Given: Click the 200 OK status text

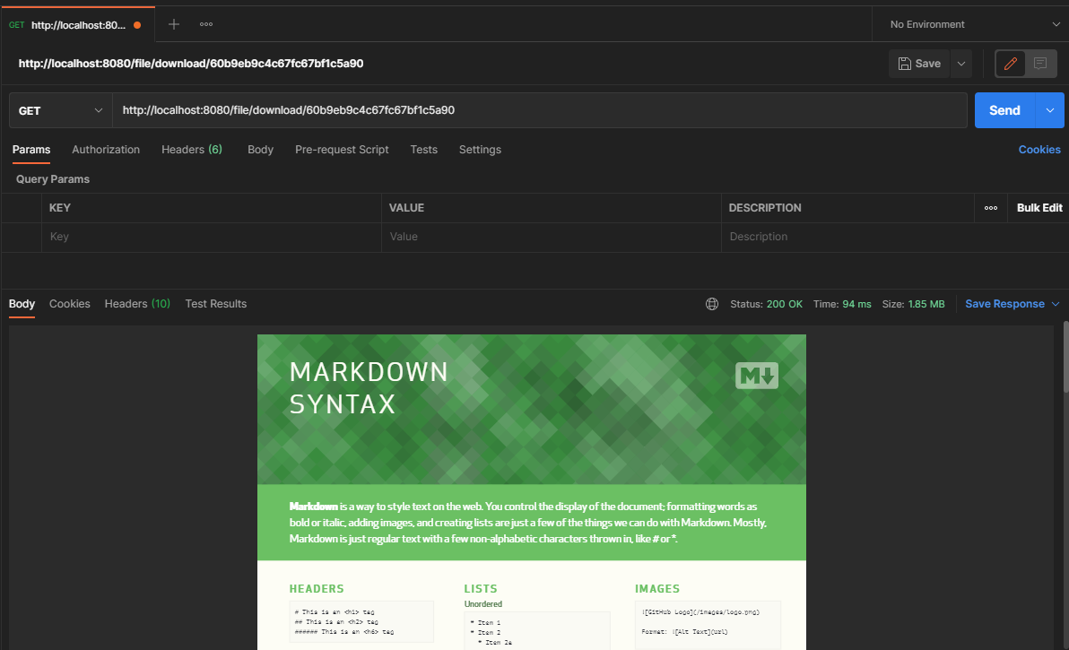Looking at the screenshot, I should pos(784,304).
